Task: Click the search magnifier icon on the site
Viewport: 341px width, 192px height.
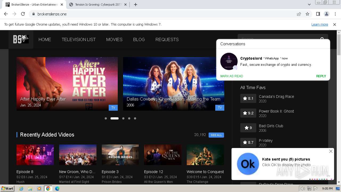Action: pos(322,39)
